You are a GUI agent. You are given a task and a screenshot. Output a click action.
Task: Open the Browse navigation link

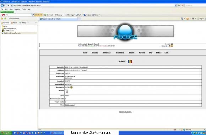95,53
